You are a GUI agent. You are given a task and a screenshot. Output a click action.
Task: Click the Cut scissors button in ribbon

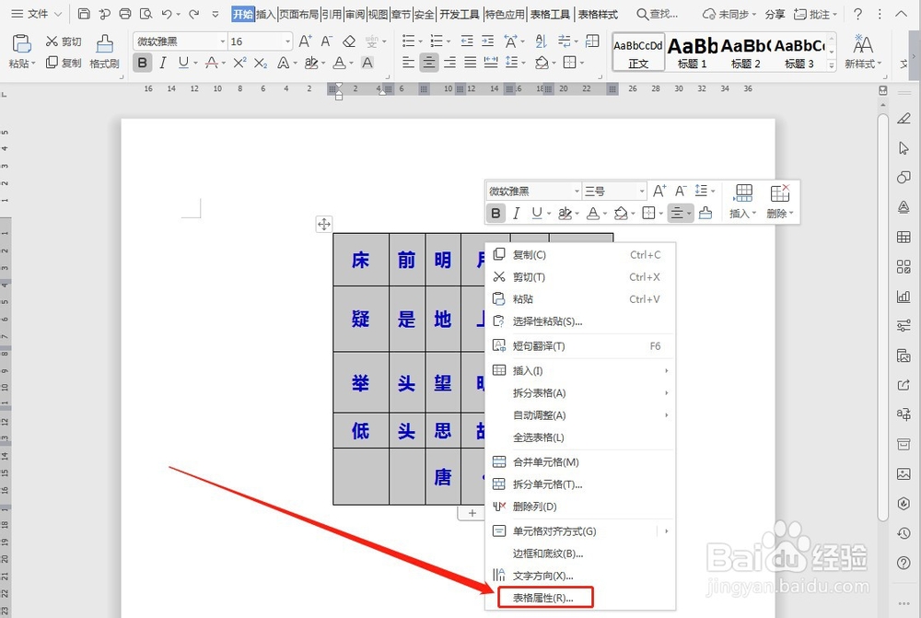(x=64, y=41)
